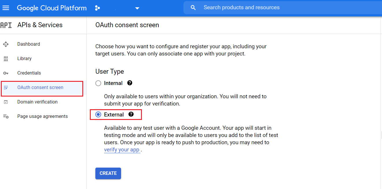Open the navigation hamburger menu

[x=6, y=8]
